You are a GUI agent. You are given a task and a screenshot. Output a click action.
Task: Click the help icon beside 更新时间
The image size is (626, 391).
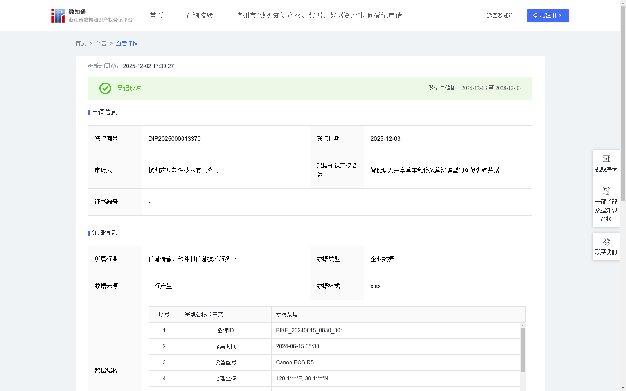[x=114, y=66]
